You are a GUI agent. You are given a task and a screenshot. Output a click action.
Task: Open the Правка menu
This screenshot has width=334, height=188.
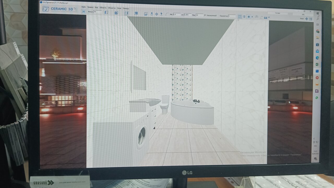pyautogui.click(x=90, y=7)
